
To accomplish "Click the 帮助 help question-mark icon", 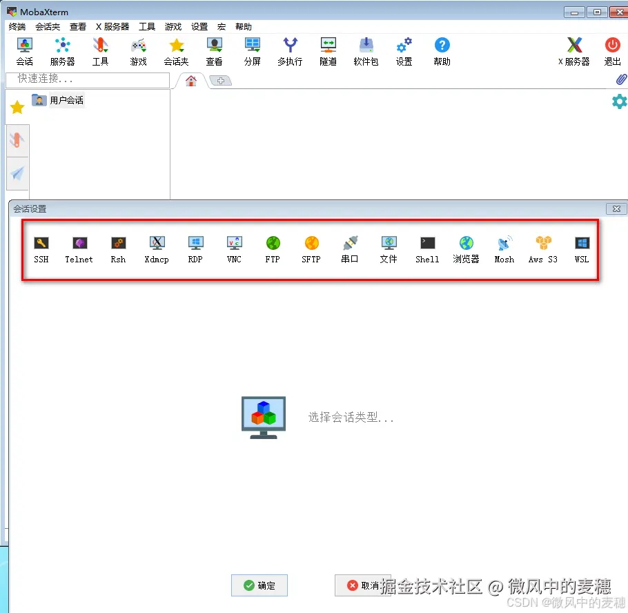I will 442,52.
